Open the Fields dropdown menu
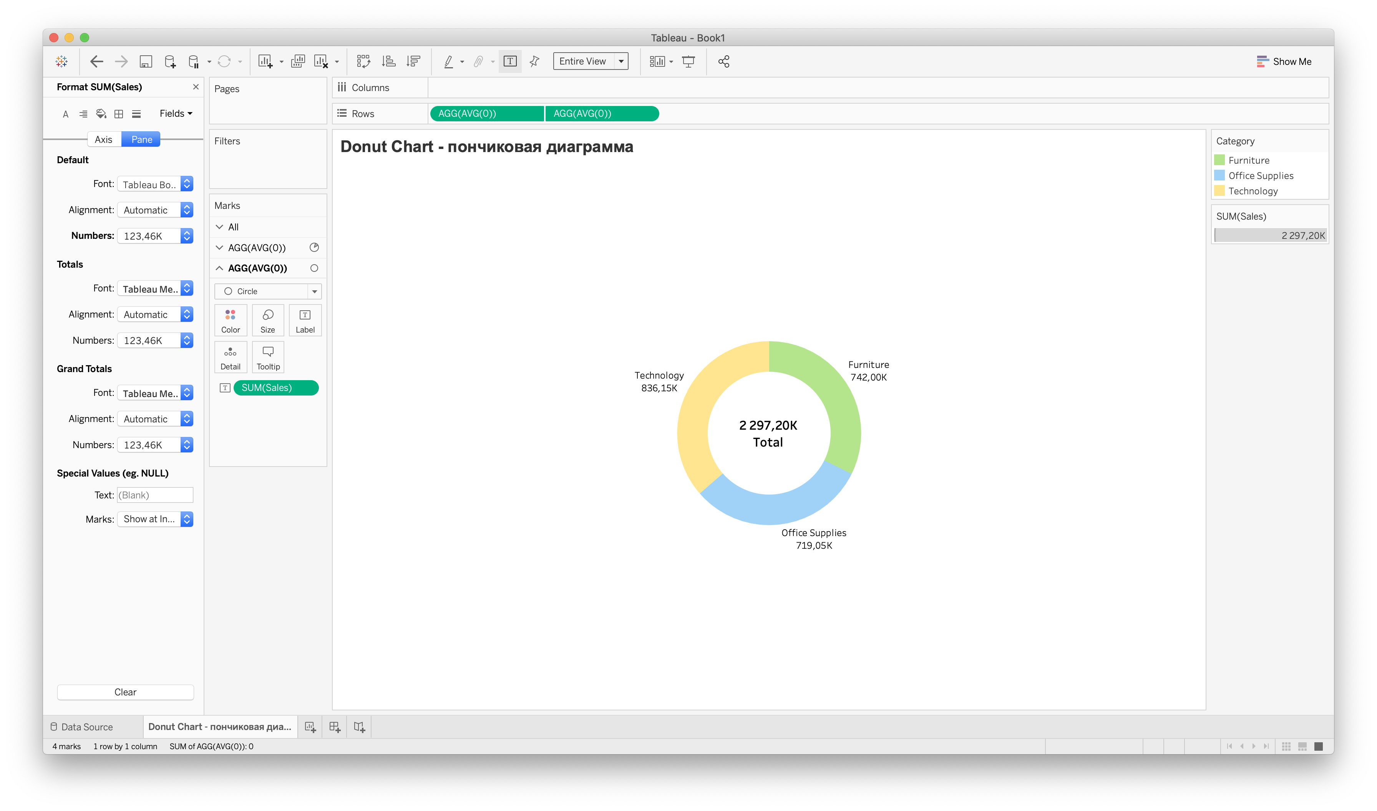Viewport: 1377px width, 811px height. click(176, 114)
